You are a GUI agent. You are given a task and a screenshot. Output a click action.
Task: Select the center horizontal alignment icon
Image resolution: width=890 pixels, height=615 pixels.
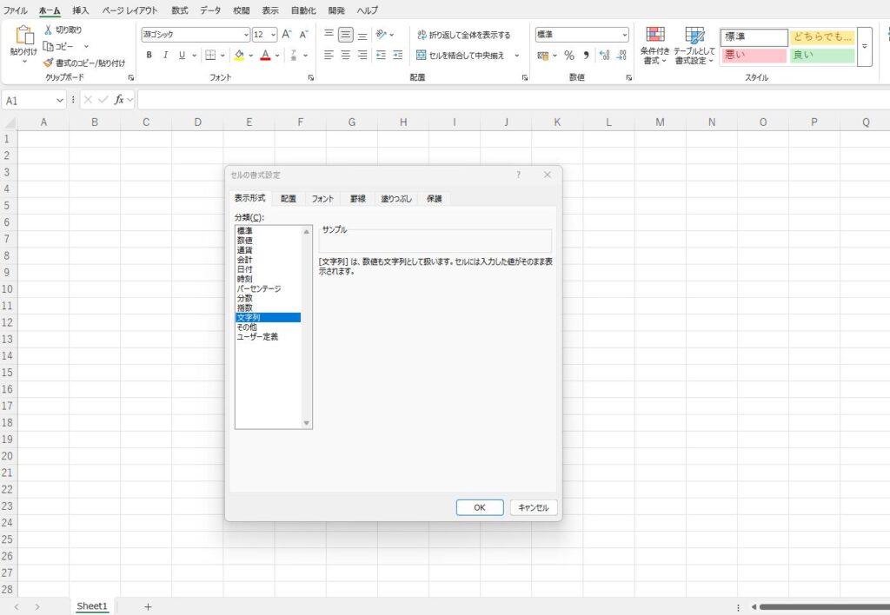tap(345, 55)
